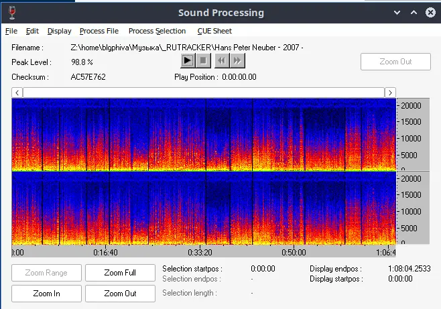441x309 pixels.
Task: Open the Process Selection menu
Action: pos(157,31)
